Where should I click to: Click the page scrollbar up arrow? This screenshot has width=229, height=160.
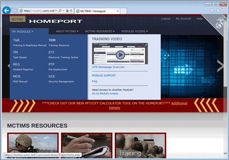click(x=225, y=19)
